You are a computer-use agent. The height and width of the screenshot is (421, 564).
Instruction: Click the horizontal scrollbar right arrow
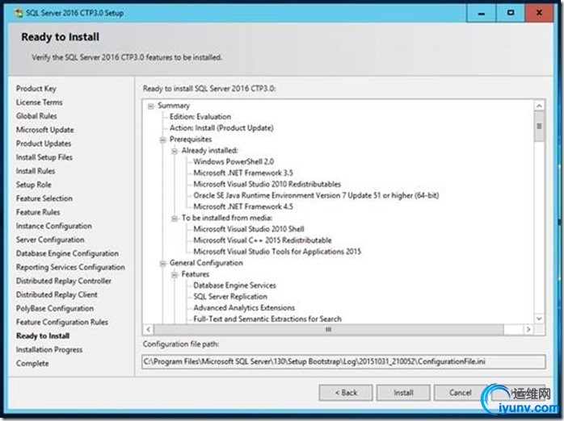pos(528,329)
